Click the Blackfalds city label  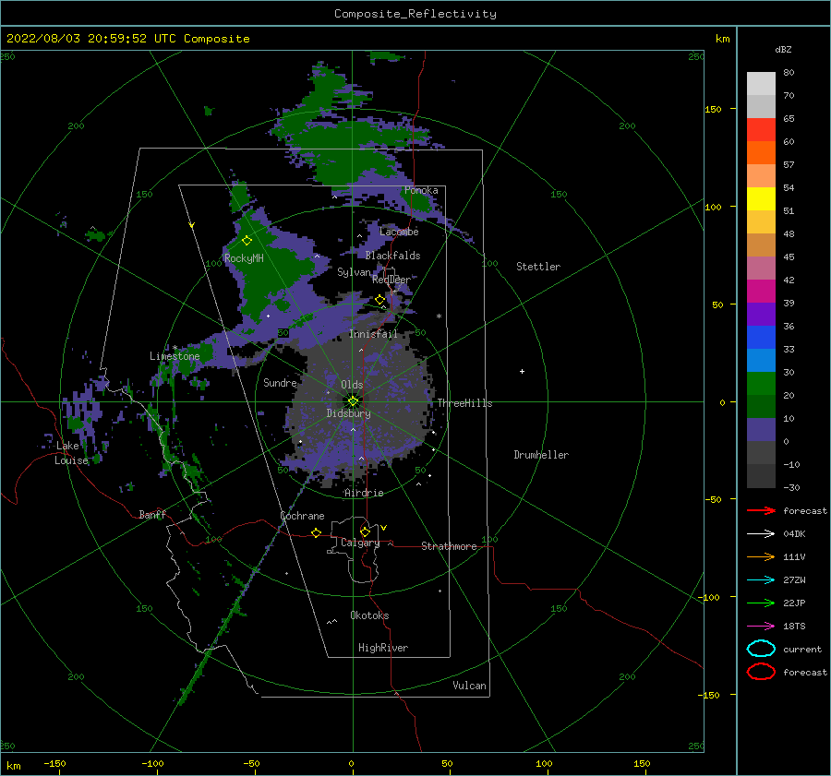[392, 256]
